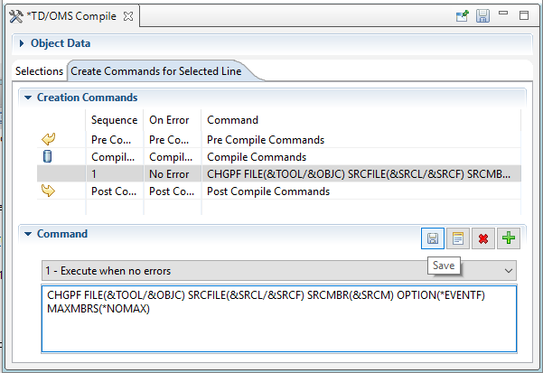Click the edit command notepad icon
The width and height of the screenshot is (543, 373).
[x=458, y=238]
